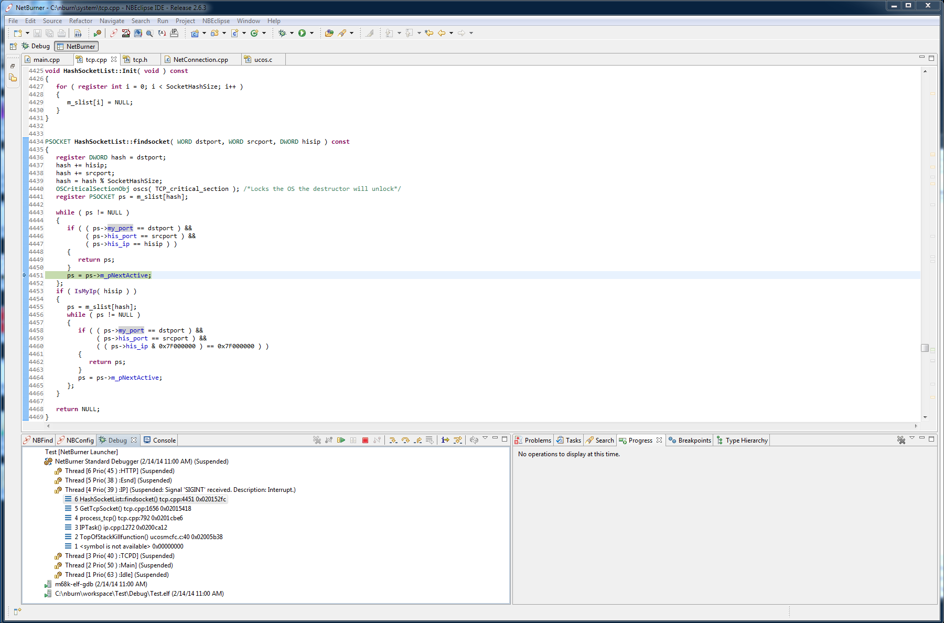Toggle the breakpoint marker on line 4451
The width and height of the screenshot is (944, 623).
click(x=24, y=275)
